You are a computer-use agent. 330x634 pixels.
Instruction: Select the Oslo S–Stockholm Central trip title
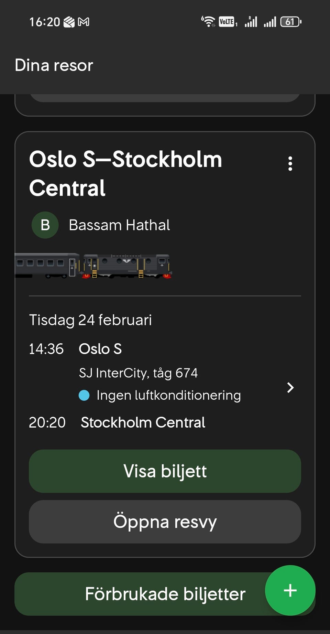(126, 173)
